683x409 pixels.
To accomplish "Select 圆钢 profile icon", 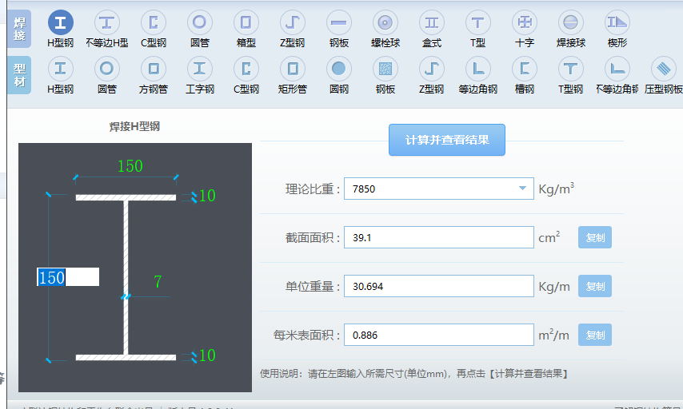I will 339,69.
